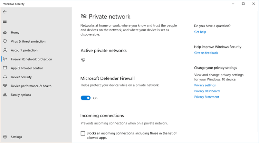The image size is (259, 143).
Task: Check the Blocks all incoming connections checkbox
Action: coord(83,133)
